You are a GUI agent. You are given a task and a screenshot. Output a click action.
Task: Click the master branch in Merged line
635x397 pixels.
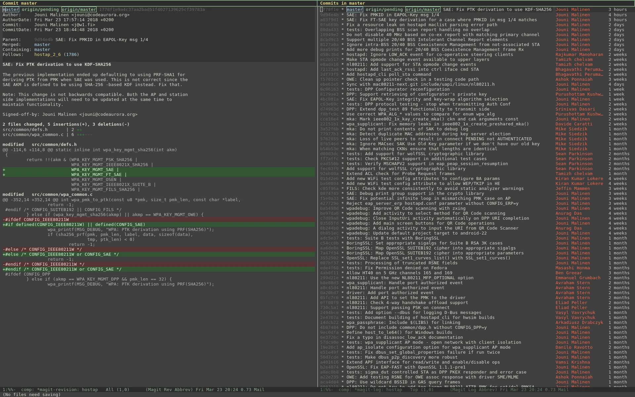point(42,45)
